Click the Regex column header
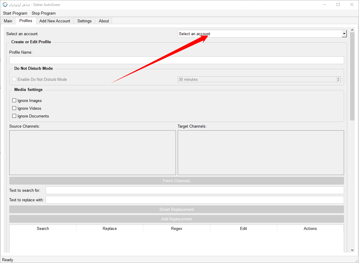The height and width of the screenshot is (263, 359). 177,228
